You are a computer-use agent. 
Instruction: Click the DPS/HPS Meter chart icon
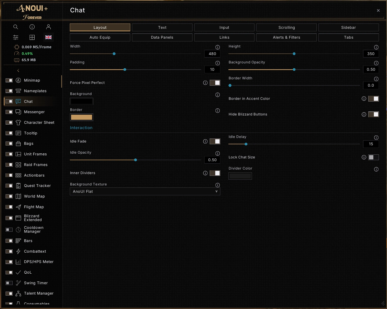18,262
